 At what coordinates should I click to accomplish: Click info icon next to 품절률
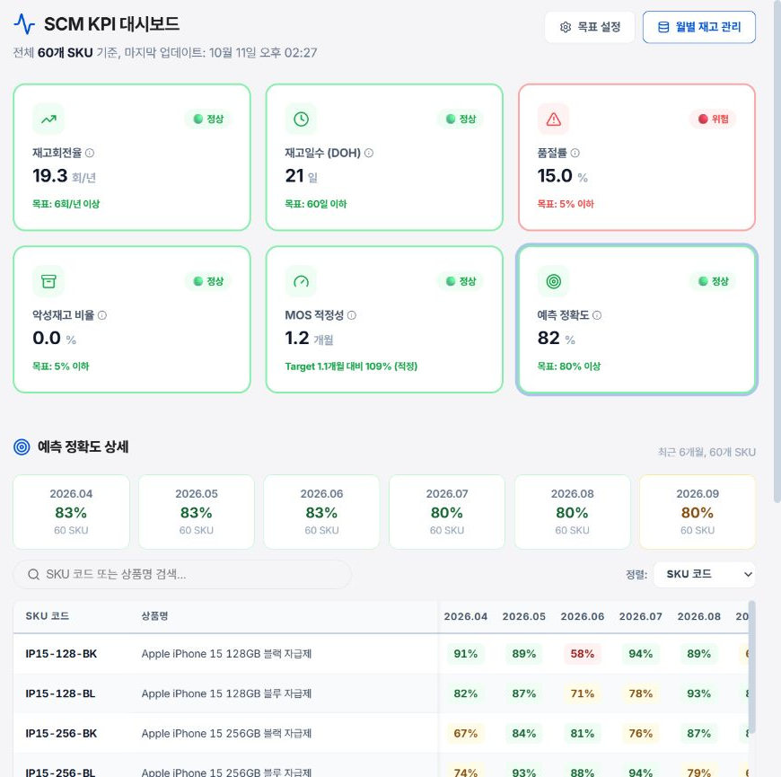pos(575,153)
